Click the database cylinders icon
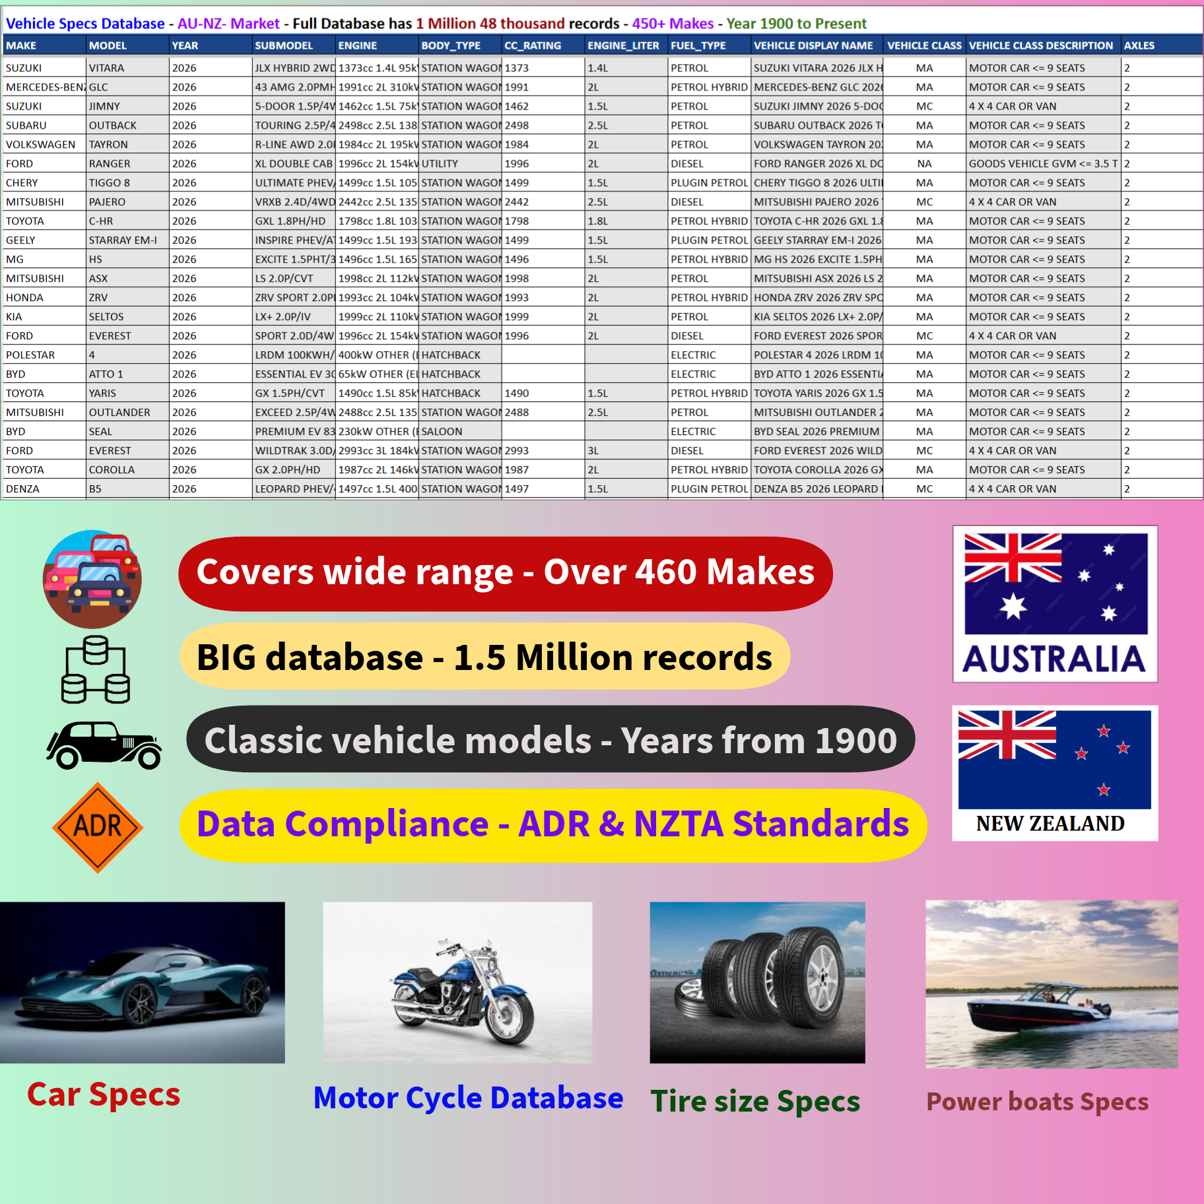The image size is (1204, 1204). point(96,669)
